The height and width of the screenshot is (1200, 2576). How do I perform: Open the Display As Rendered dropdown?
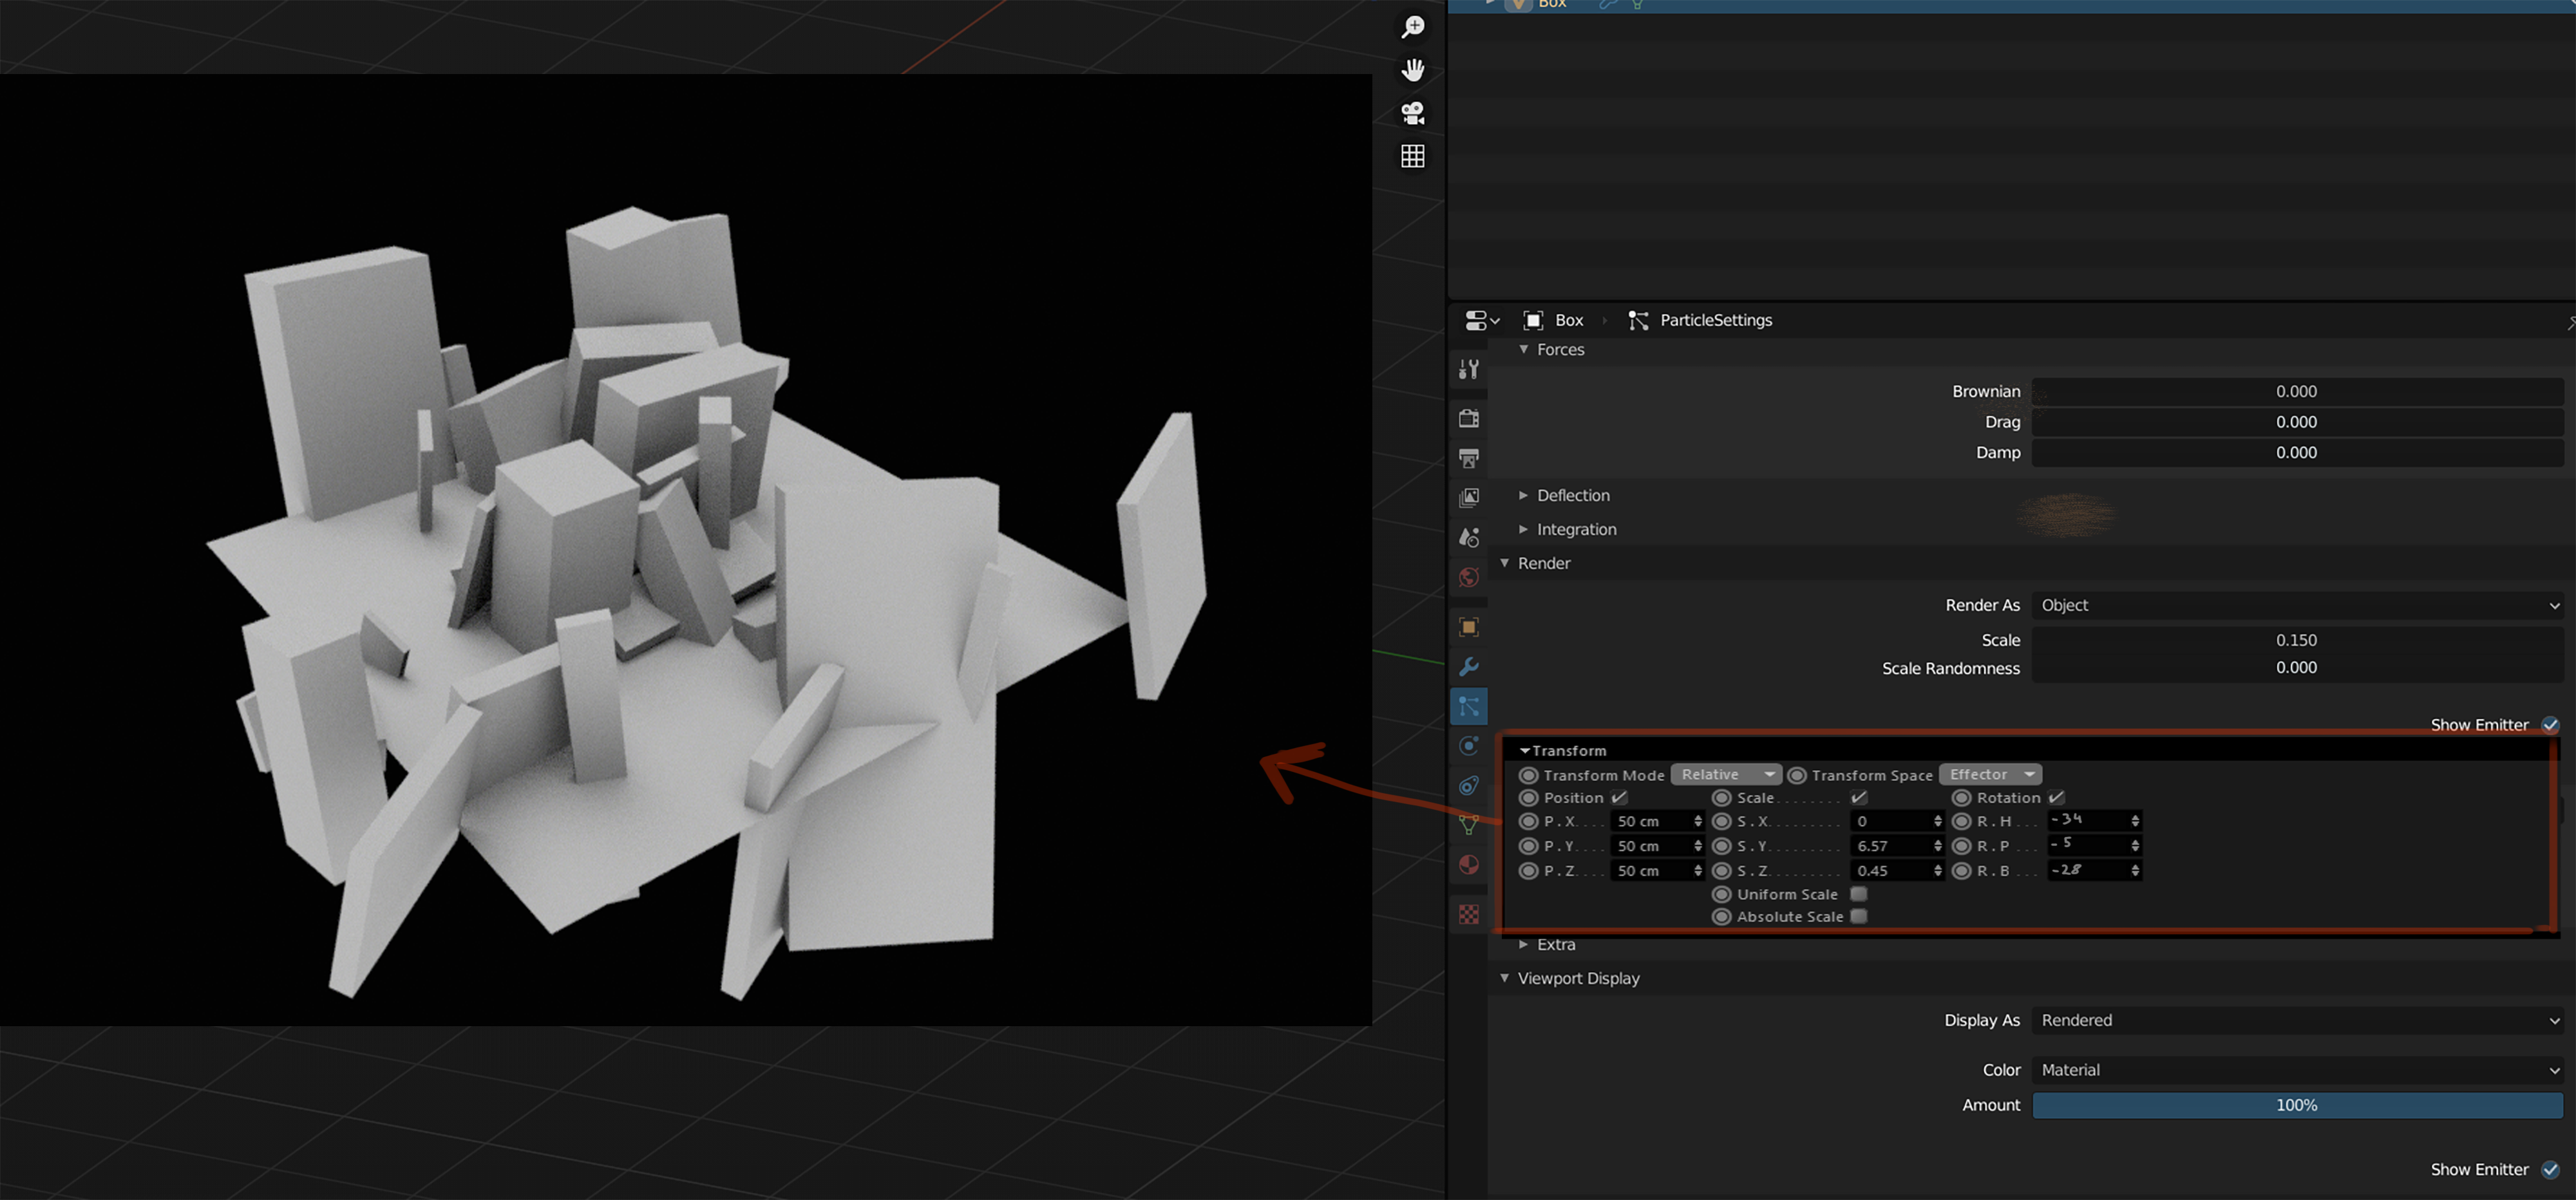(x=2297, y=1020)
